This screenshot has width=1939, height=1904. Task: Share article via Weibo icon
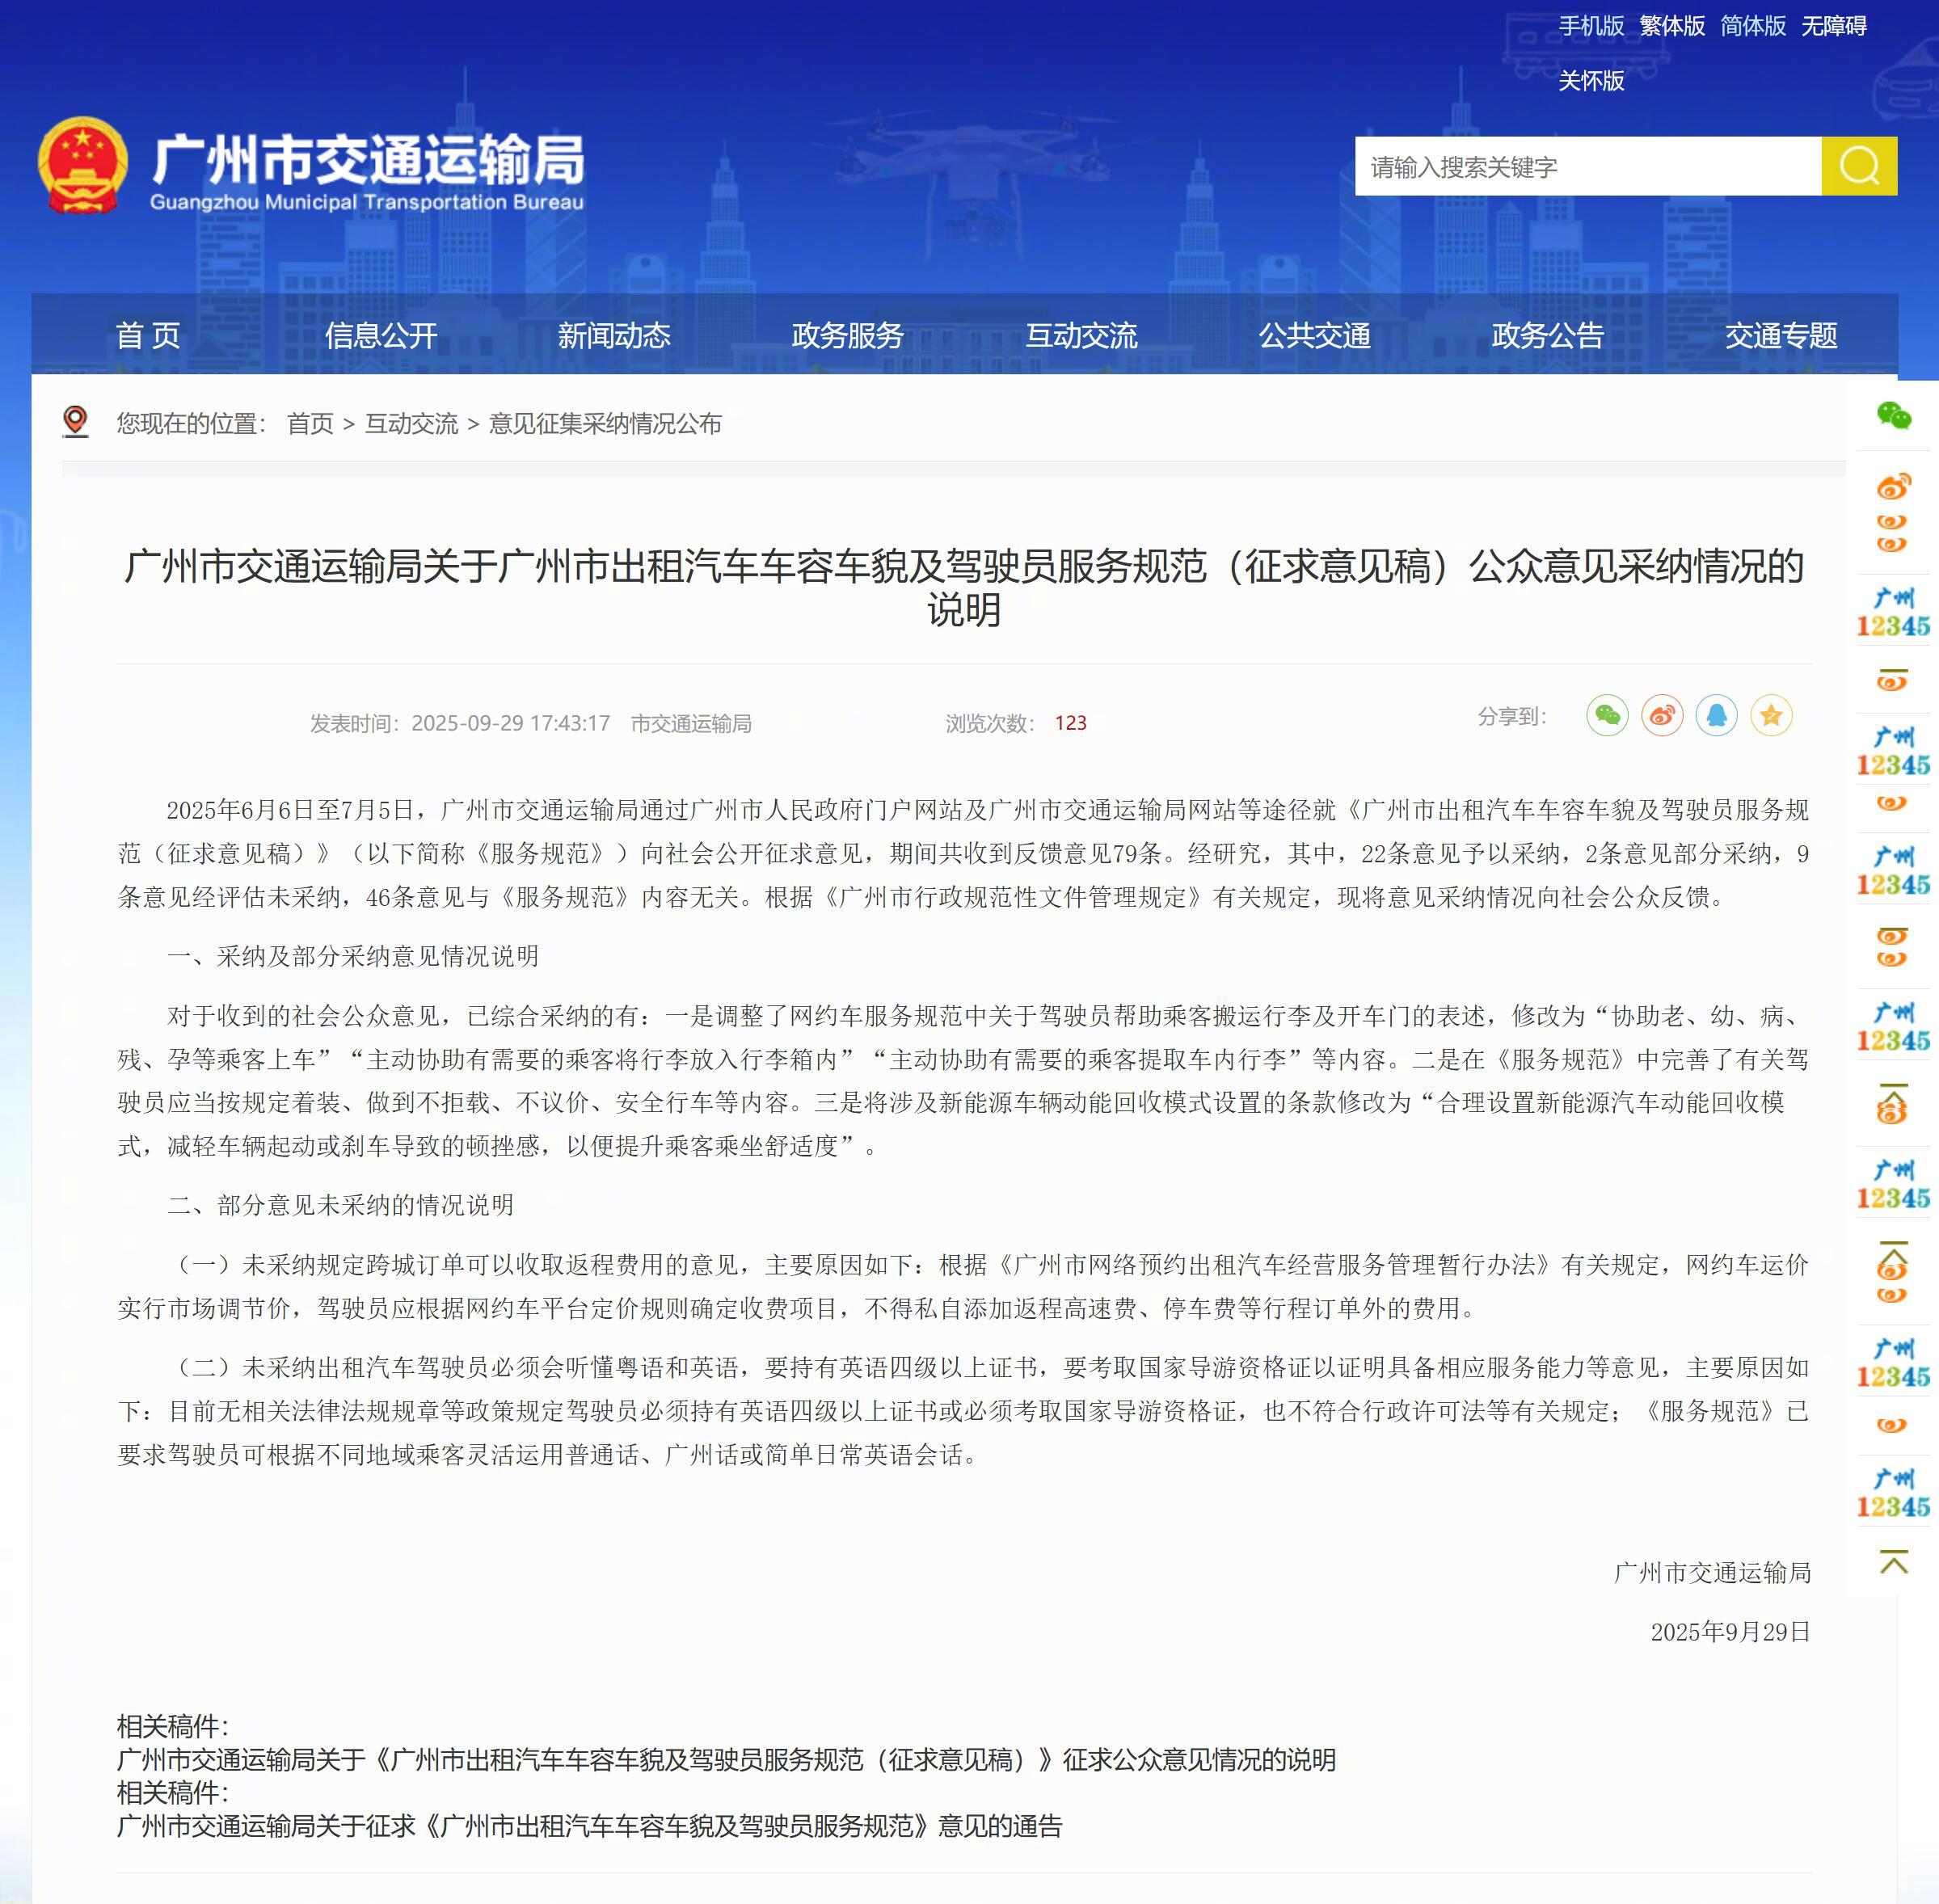1662,715
